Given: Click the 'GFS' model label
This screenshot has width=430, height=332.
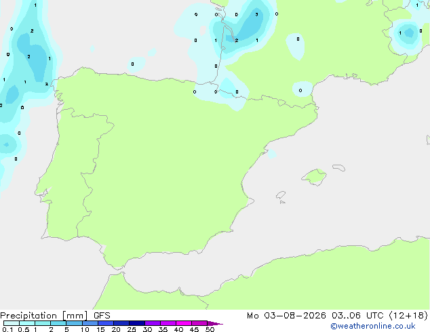Looking at the screenshot, I should (102, 316).
